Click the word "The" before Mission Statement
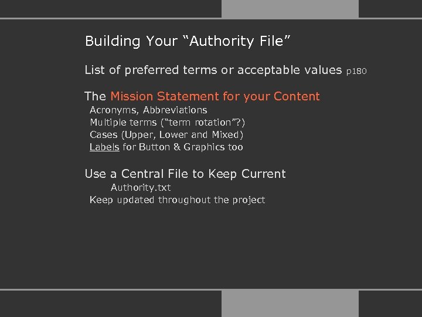 pos(95,96)
